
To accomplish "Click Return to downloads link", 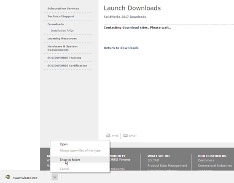I will coord(121,48).
